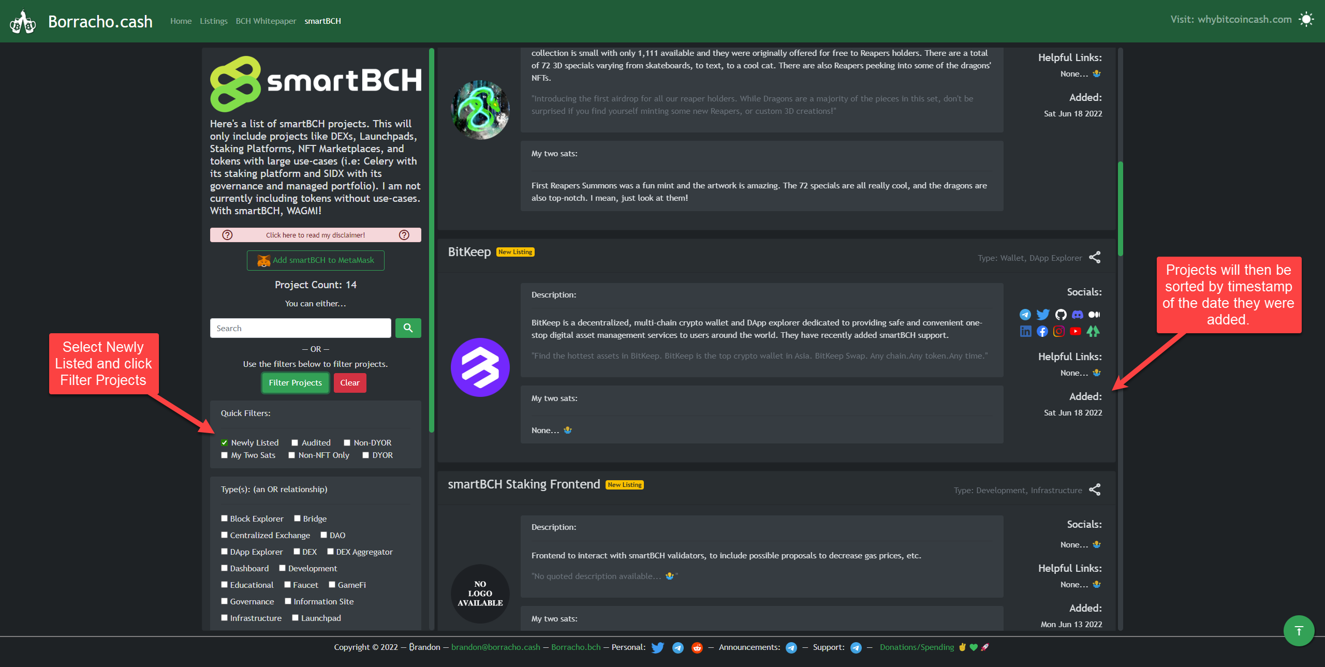Open BitKeep's LinkedIn social link
The image size is (1325, 667).
coord(1025,331)
